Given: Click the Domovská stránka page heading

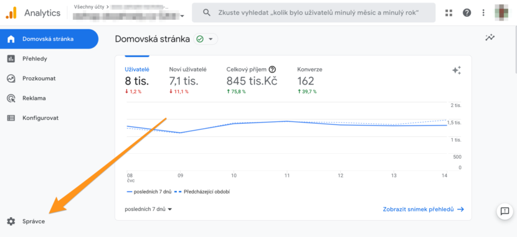Looking at the screenshot, I should (153, 39).
